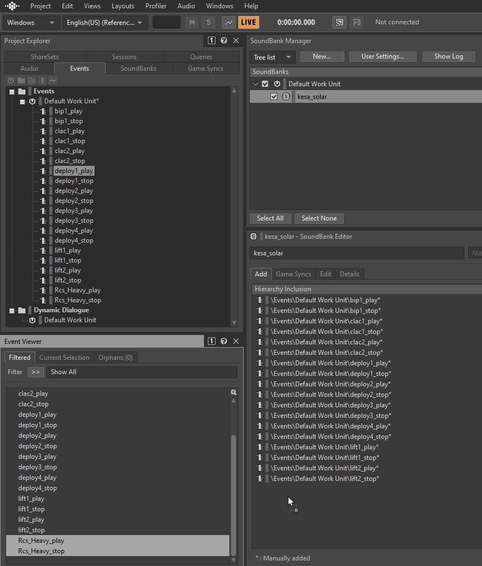Image resolution: width=482 pixels, height=566 pixels.
Task: Click the Event Viewer pin number icon
Action: click(212, 342)
